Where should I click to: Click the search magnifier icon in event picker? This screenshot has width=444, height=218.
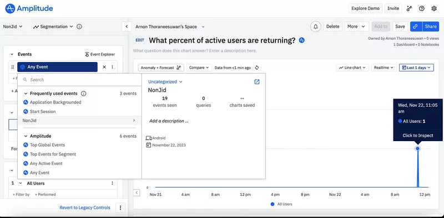pyautogui.click(x=25, y=80)
